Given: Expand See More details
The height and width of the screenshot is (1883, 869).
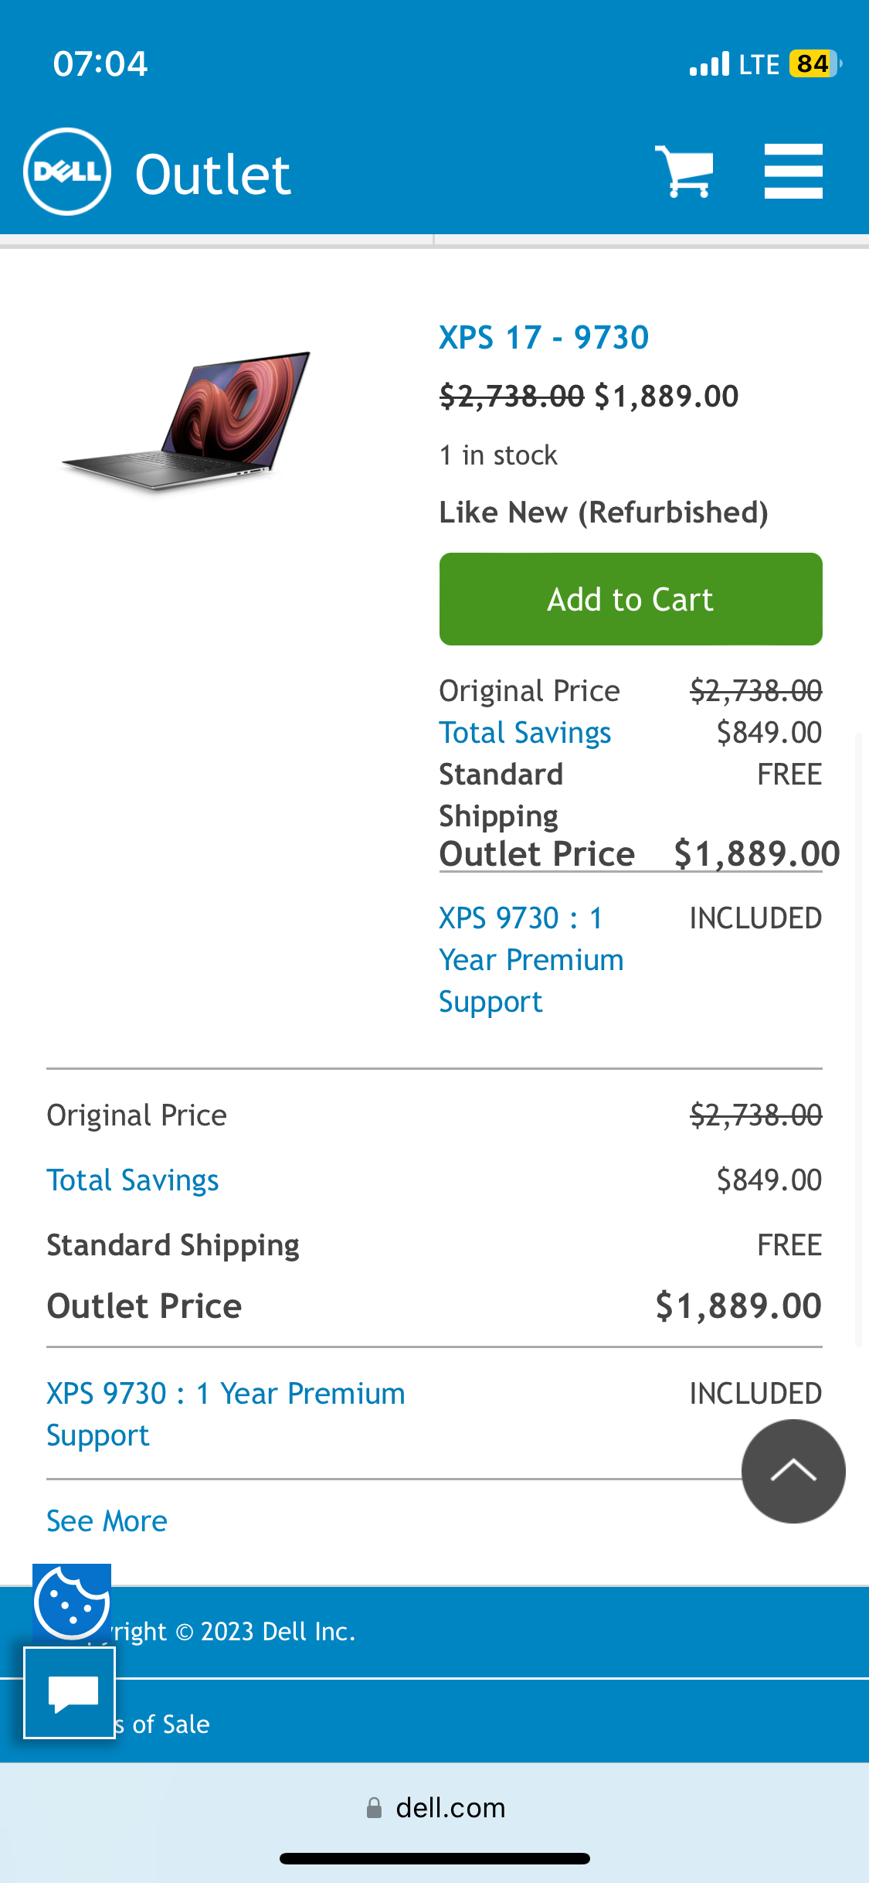Looking at the screenshot, I should coord(107,1521).
